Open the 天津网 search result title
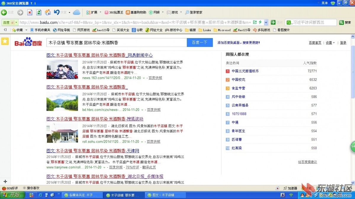Screen dimensions: 355x199 point(93,151)
